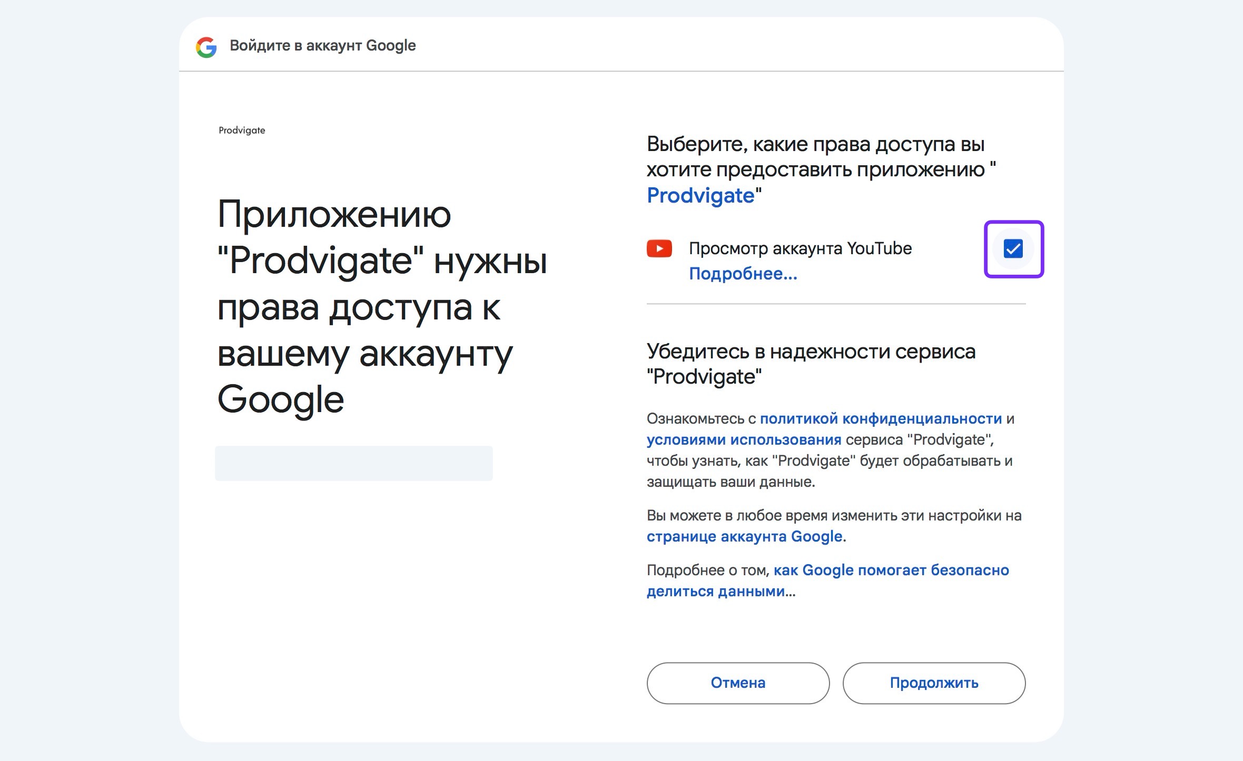Open "условиями использования" terms link
Screen dimensions: 1243x761
(x=744, y=439)
